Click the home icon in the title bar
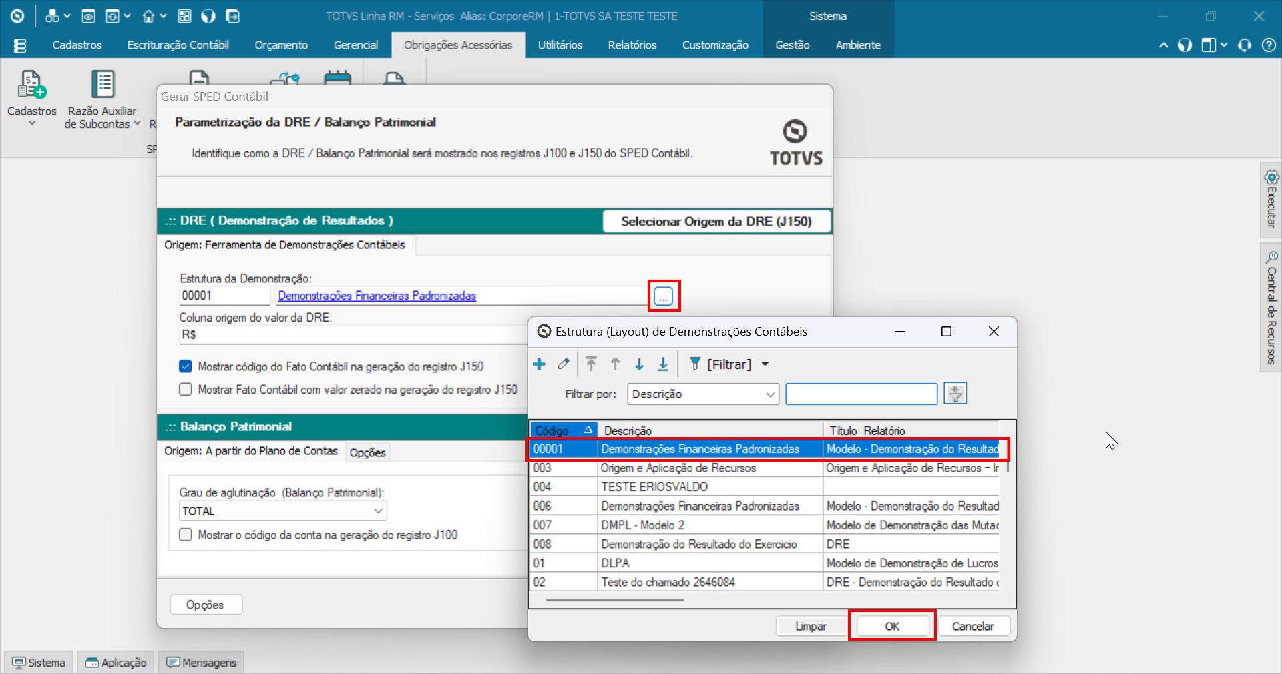Image resolution: width=1282 pixels, height=674 pixels. tap(148, 16)
